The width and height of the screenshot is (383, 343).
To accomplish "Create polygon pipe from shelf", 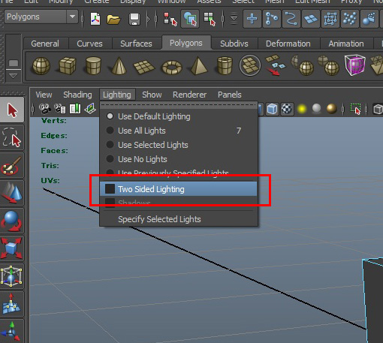I will coord(225,66).
